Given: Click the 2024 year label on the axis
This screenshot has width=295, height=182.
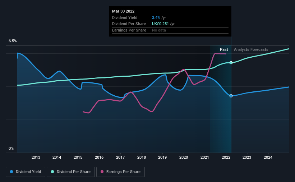Looking at the screenshot, I should pos(268,157).
